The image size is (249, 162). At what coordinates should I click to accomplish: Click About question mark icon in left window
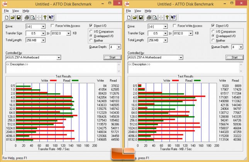[45, 17]
